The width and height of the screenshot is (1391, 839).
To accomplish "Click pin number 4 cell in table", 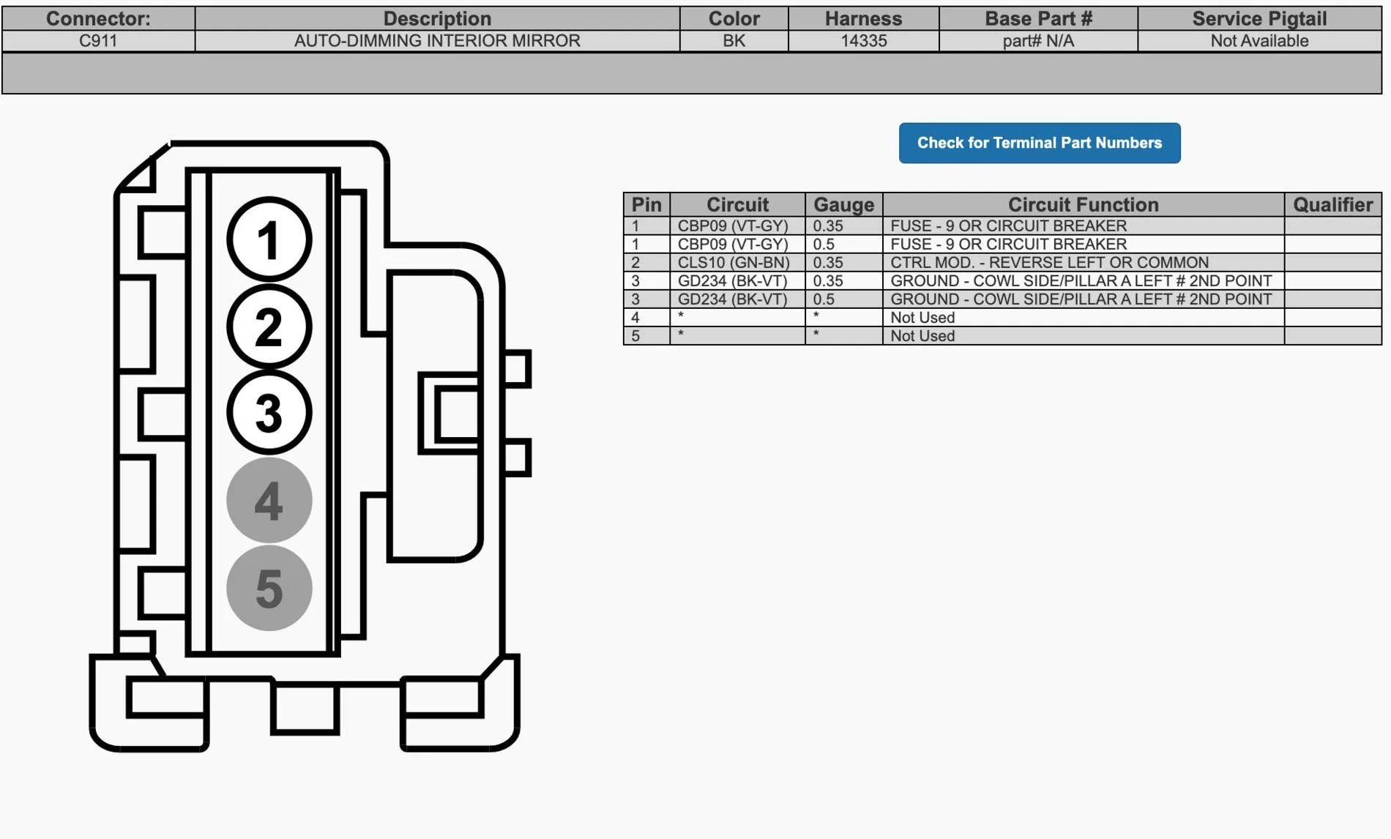I will pyautogui.click(x=646, y=318).
